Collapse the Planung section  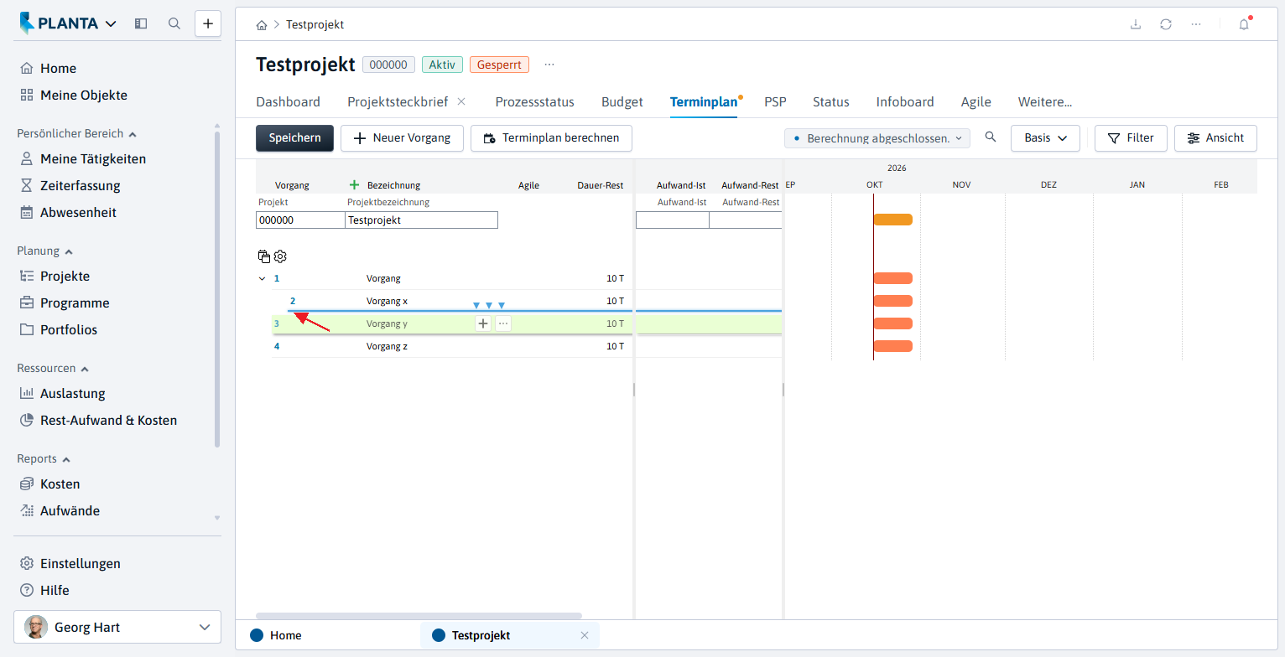(x=69, y=251)
